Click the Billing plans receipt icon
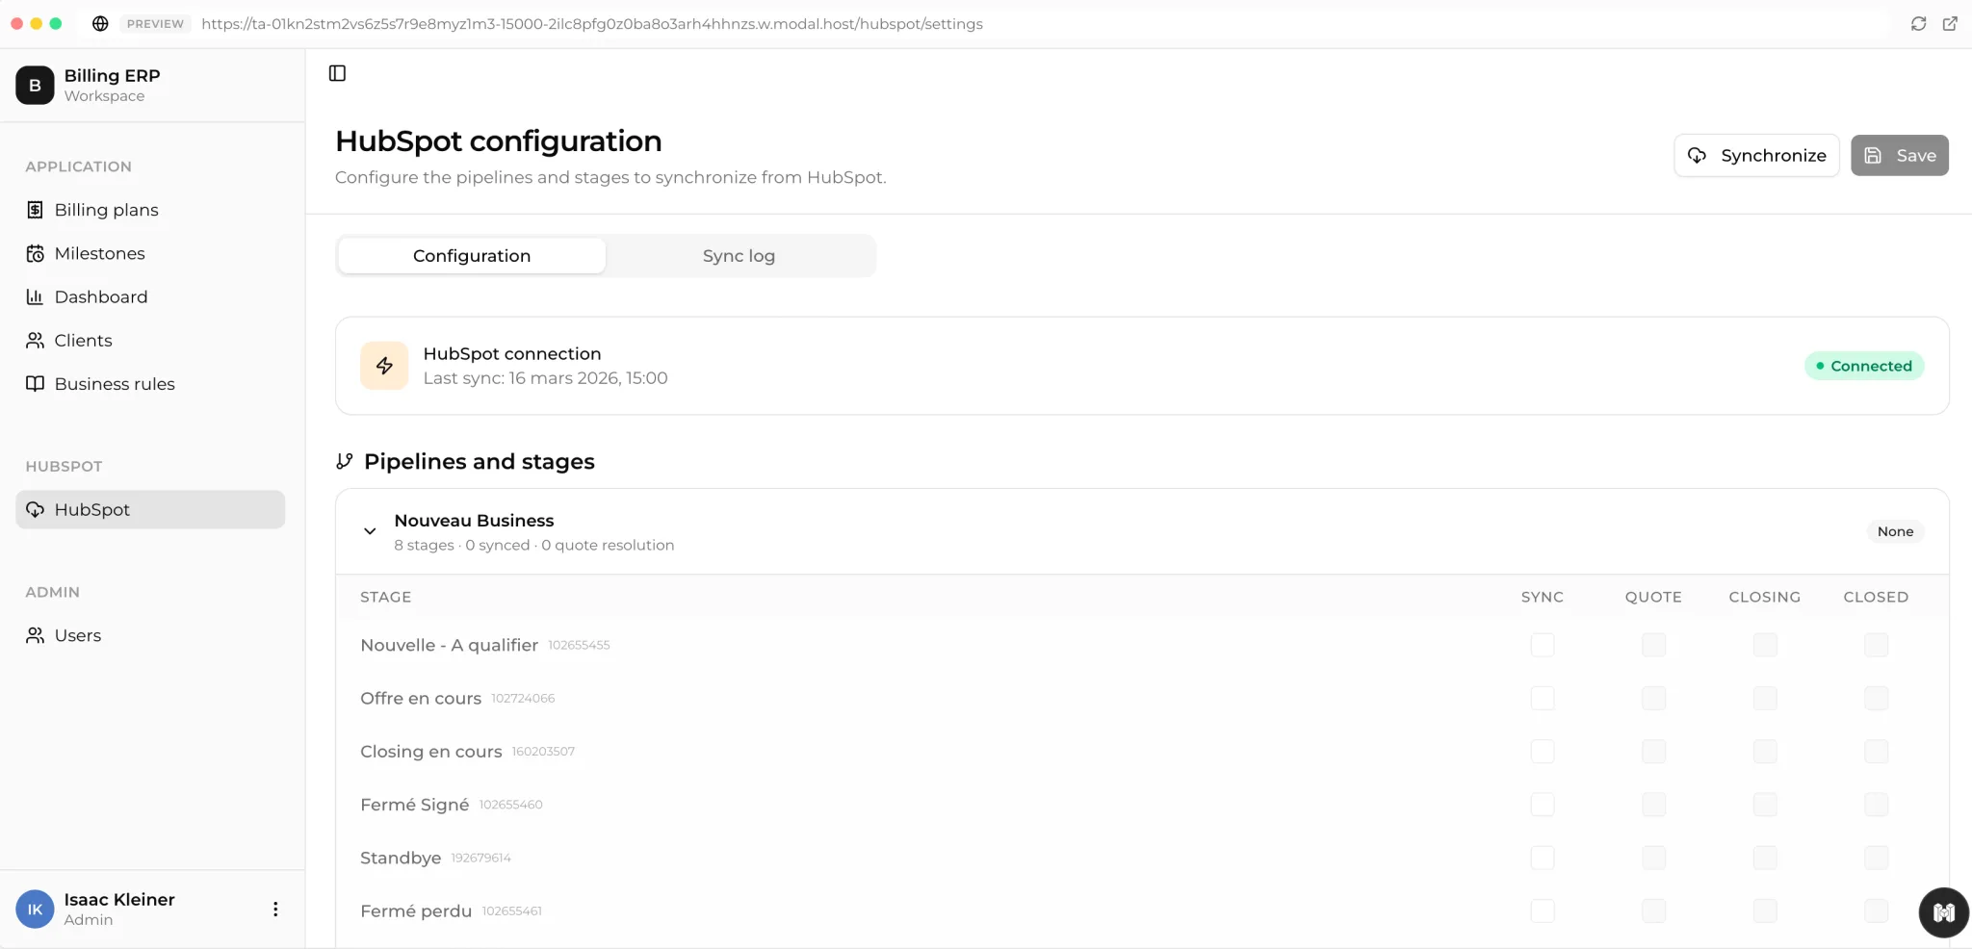Viewport: 1972px width, 949px height. (x=35, y=210)
